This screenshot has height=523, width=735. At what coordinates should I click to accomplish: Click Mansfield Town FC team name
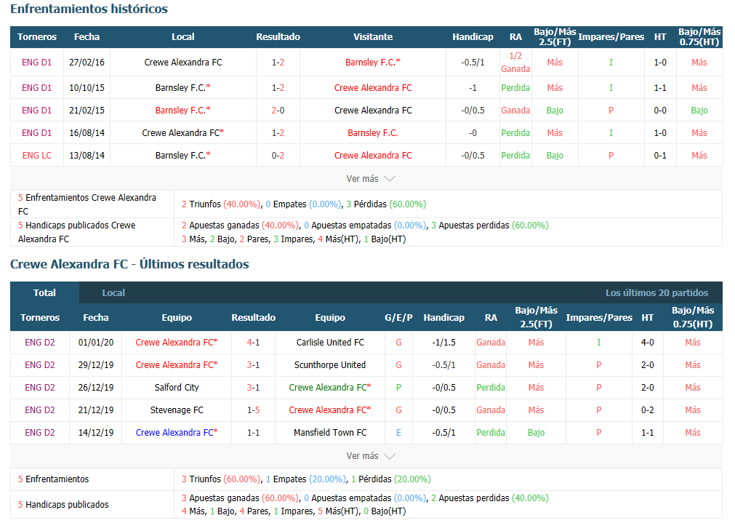pos(330,433)
